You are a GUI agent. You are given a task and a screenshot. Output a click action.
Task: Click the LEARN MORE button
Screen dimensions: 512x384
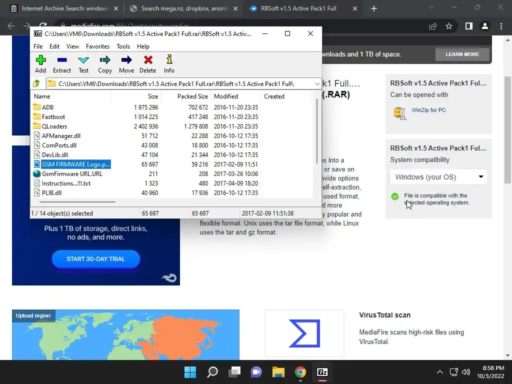462,54
